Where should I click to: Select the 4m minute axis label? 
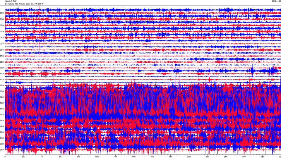tap(42, 157)
